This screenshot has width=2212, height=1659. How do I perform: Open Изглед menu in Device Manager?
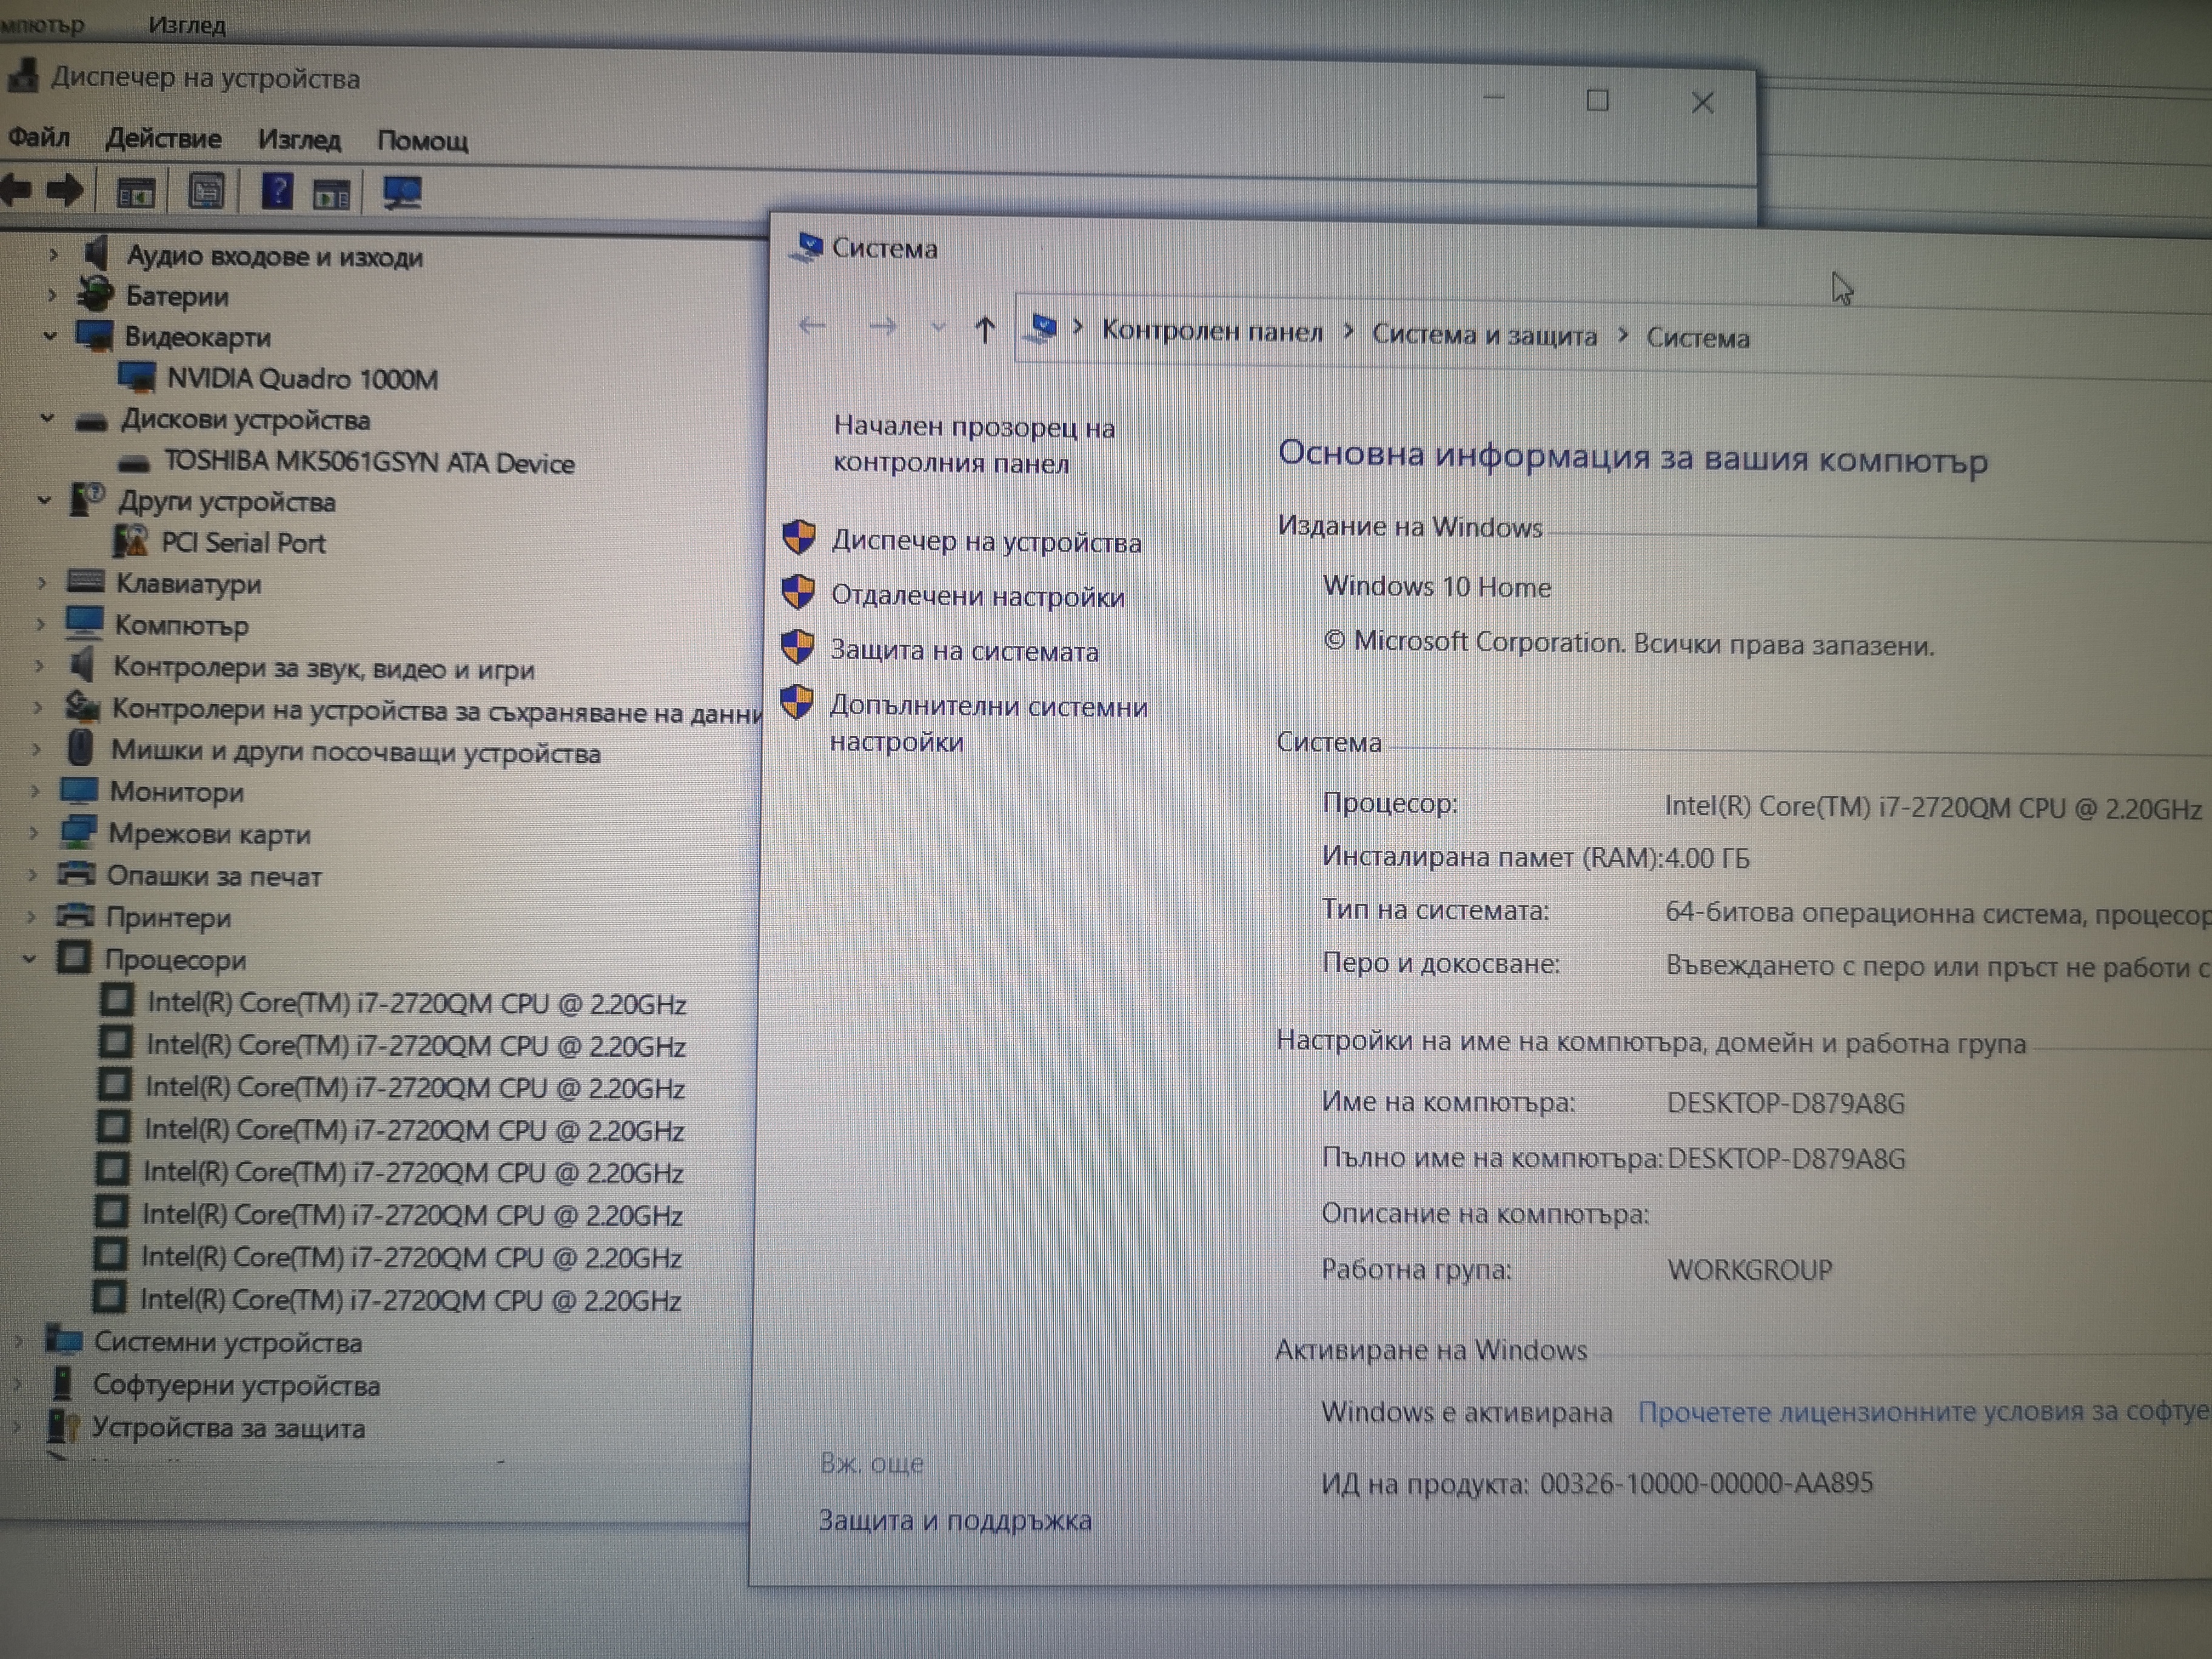coord(299,139)
